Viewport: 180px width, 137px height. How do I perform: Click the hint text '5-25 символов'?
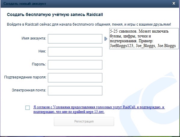point(124,31)
